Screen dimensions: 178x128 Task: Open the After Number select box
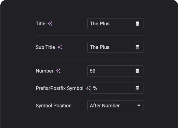point(115,106)
